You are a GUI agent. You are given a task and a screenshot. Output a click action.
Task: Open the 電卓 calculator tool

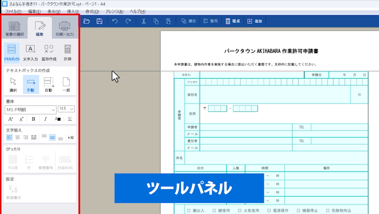click(x=233, y=21)
